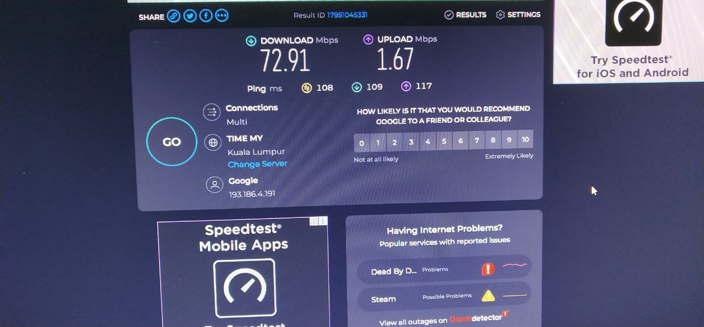Copy the share link icon

(x=174, y=16)
